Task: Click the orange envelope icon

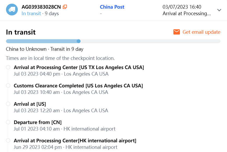Action: tap(177, 32)
